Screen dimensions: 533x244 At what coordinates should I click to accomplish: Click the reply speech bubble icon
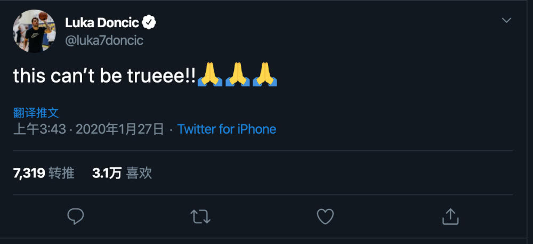76,216
